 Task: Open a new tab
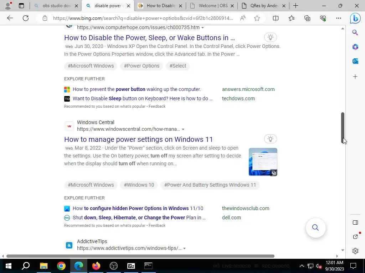295,6
